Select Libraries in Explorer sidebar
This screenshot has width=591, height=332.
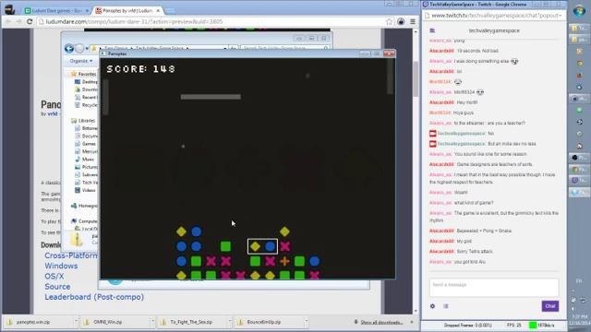click(86, 121)
